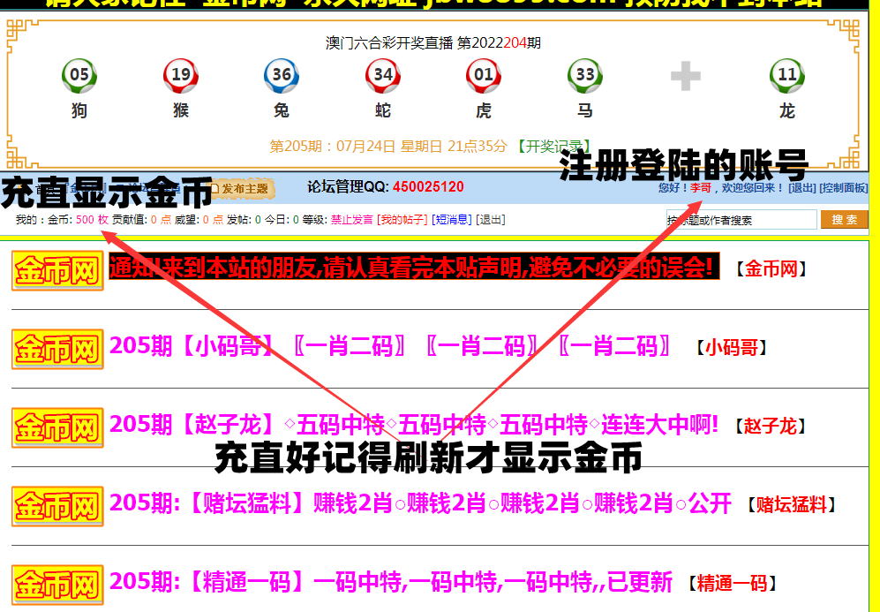Open the 205期 赌坛猛料 赚钱2肖 post

pyautogui.click(x=420, y=504)
